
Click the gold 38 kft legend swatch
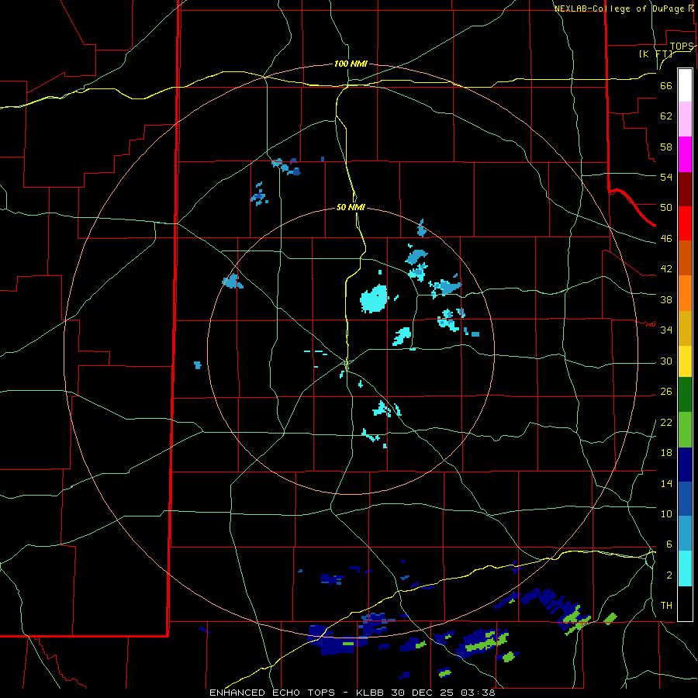pos(685,328)
